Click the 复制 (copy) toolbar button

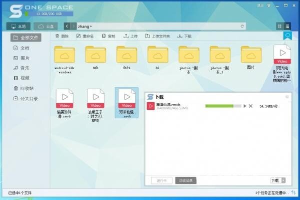pos(108,36)
